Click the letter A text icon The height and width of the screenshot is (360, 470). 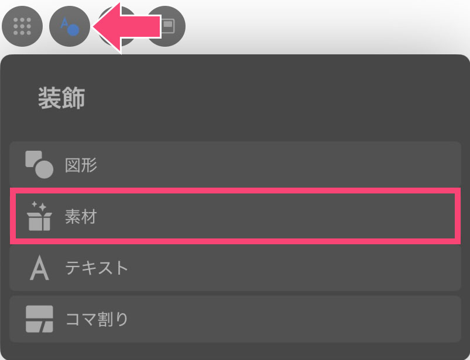(x=39, y=268)
